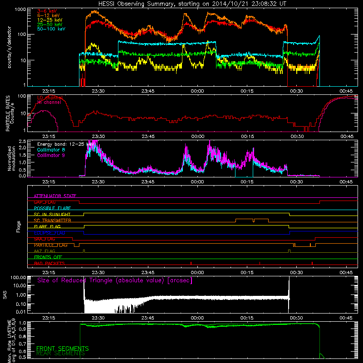
Task: Select the 3-6 keV legend label
Action: point(47,11)
